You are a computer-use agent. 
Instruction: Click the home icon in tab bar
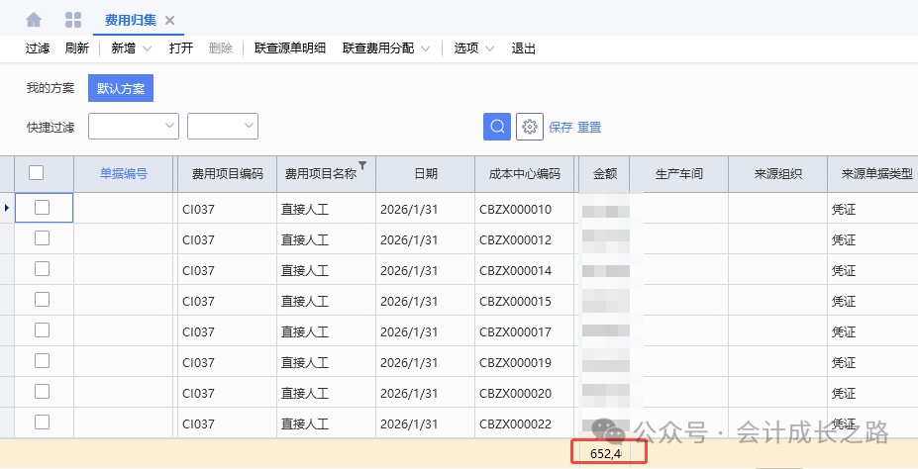tap(34, 20)
